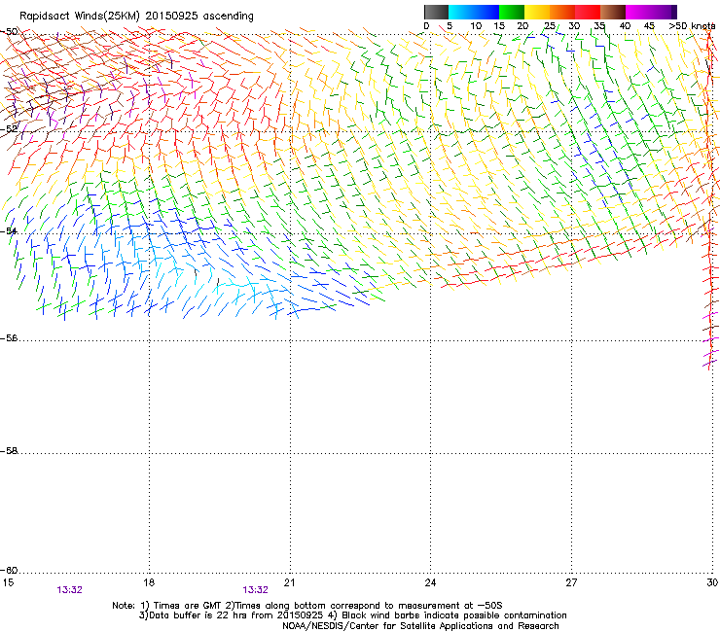Viewport: 720px width, 632px height.
Task: Select the red 30-35 knots legend segment
Action: tap(588, 12)
